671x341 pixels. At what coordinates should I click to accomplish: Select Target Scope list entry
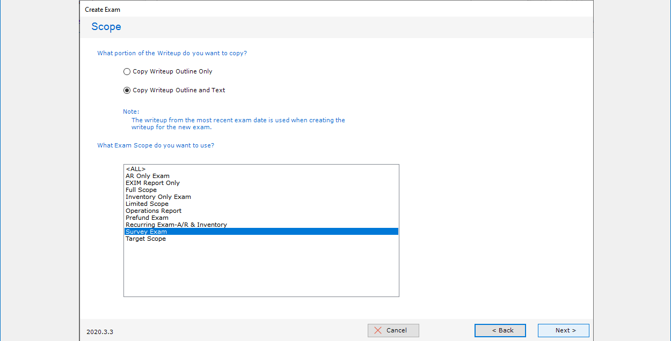[145, 239]
